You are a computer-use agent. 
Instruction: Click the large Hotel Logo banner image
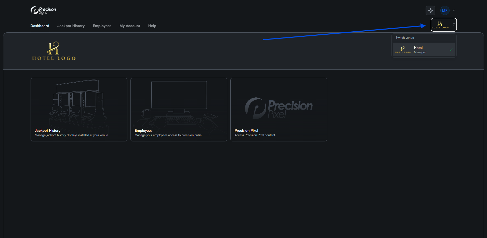[54, 51]
